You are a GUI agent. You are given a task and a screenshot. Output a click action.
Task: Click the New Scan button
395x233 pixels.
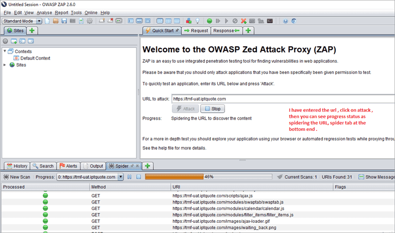click(17, 177)
